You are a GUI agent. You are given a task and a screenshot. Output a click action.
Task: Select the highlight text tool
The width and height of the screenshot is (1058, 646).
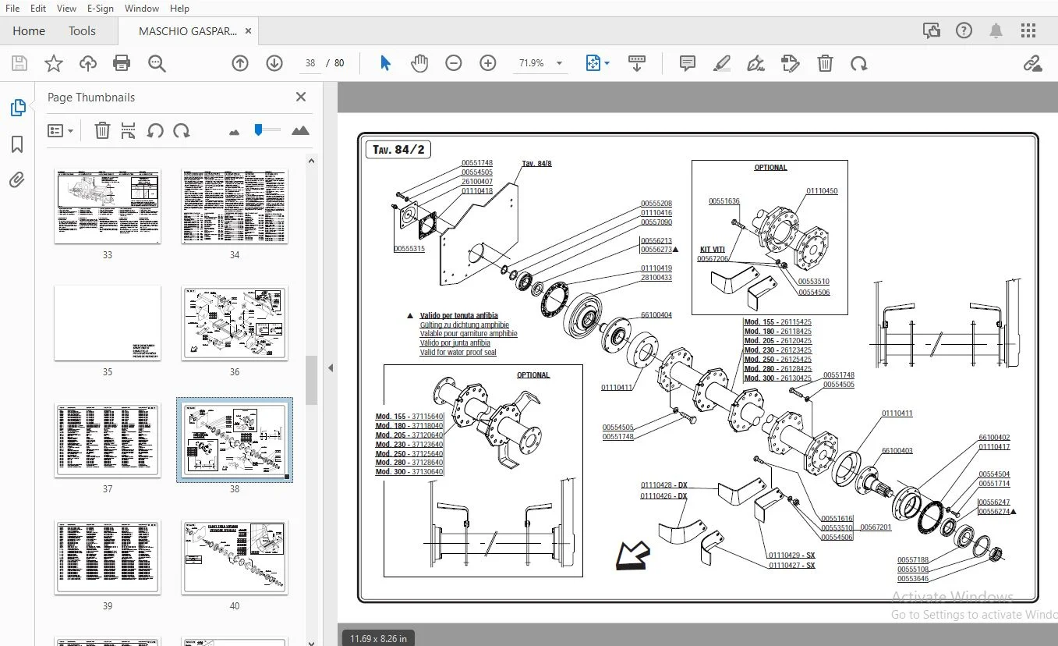click(x=722, y=63)
